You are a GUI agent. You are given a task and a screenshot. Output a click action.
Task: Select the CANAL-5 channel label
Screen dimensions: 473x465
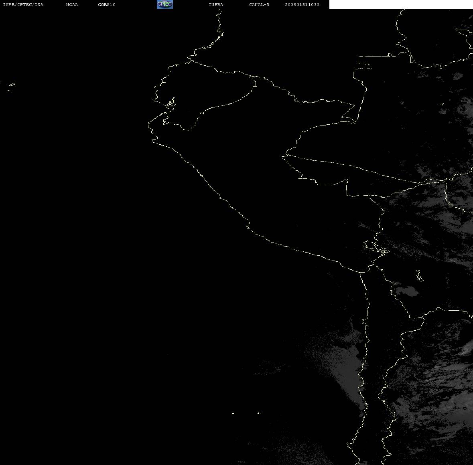click(259, 4)
